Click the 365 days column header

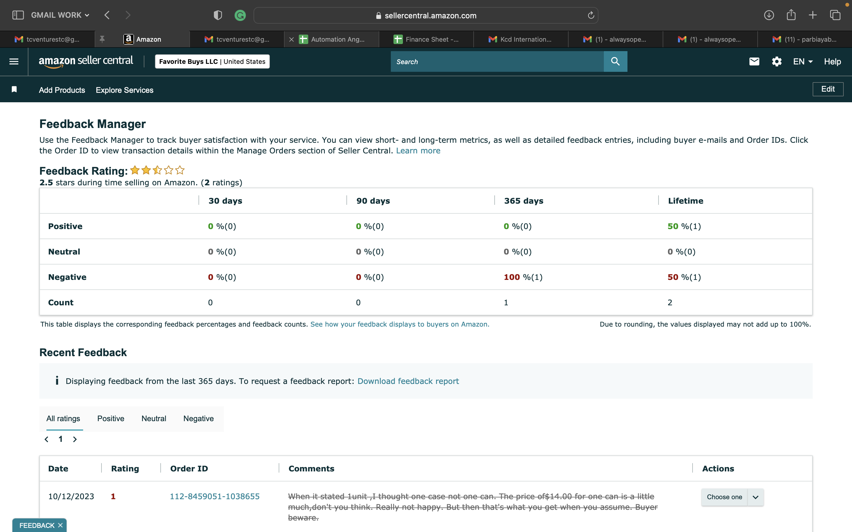[524, 201]
